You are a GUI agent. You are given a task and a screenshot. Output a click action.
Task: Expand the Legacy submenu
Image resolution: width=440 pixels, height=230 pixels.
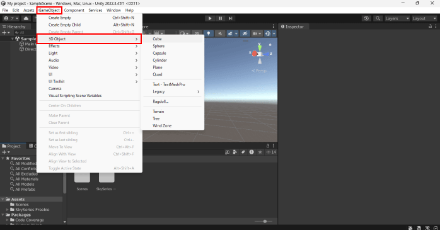173,92
